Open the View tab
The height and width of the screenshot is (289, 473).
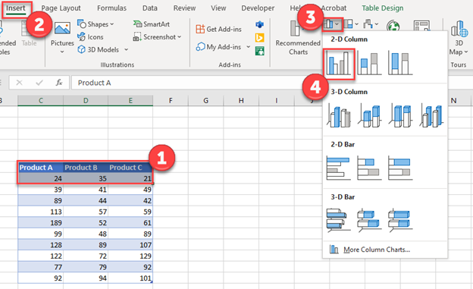[218, 8]
